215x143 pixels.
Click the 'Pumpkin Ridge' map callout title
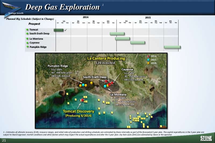tap(58, 66)
